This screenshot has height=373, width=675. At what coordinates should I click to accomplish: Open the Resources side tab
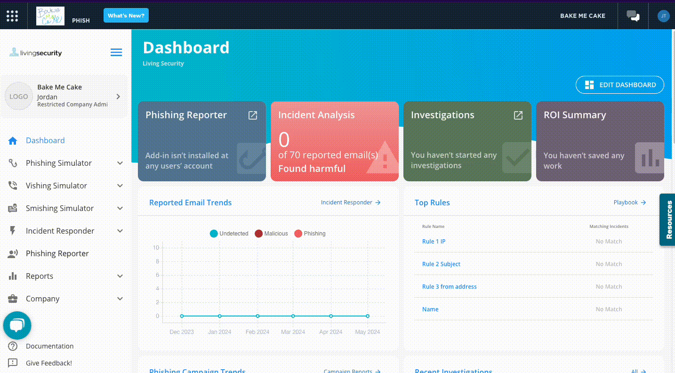(x=667, y=219)
